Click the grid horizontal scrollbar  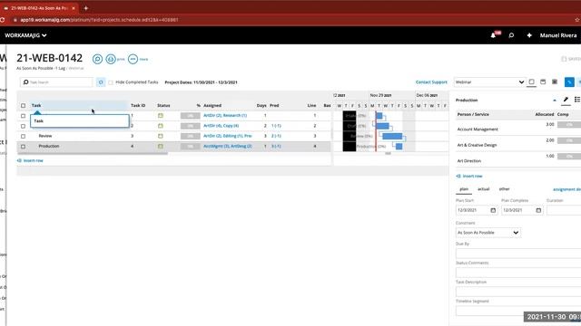point(93,153)
